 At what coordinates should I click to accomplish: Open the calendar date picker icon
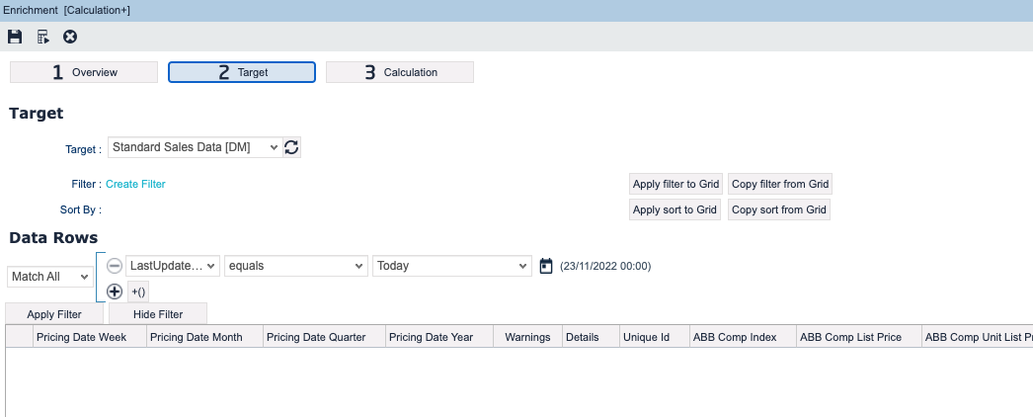tap(547, 266)
